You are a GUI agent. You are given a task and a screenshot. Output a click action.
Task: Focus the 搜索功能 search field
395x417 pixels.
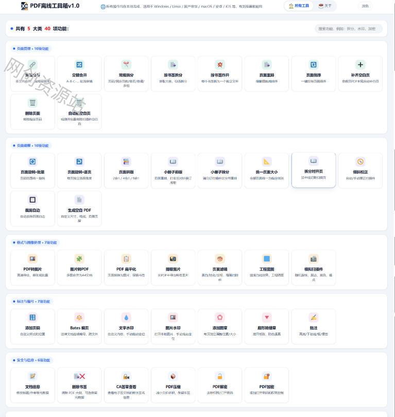[x=349, y=29]
